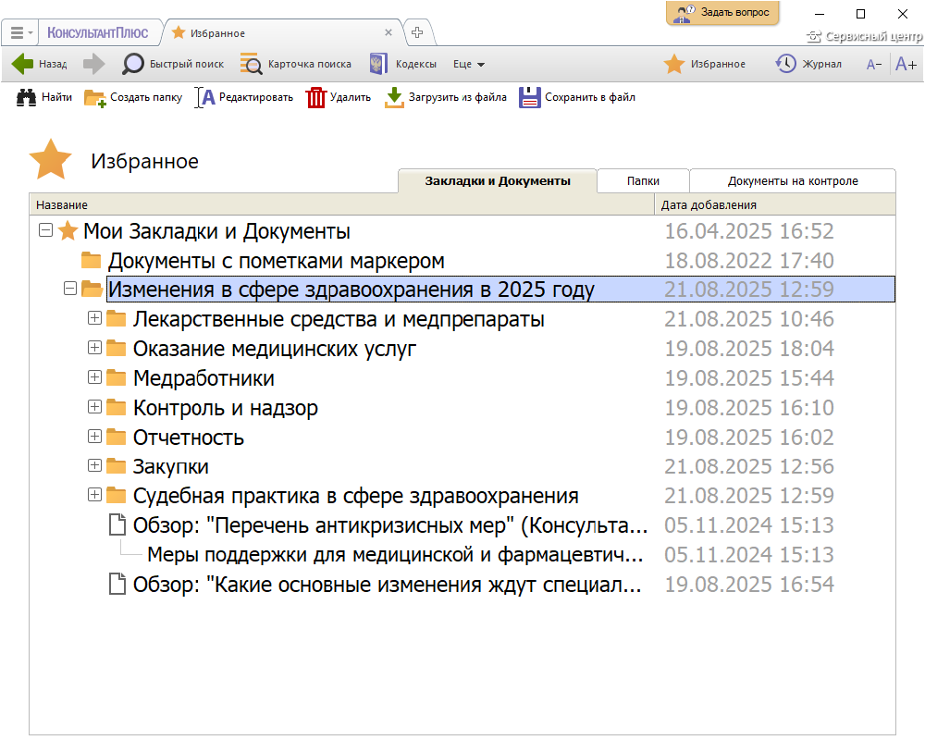Open the Codes (Кодексы) icon
This screenshot has width=925, height=740.
click(376, 64)
